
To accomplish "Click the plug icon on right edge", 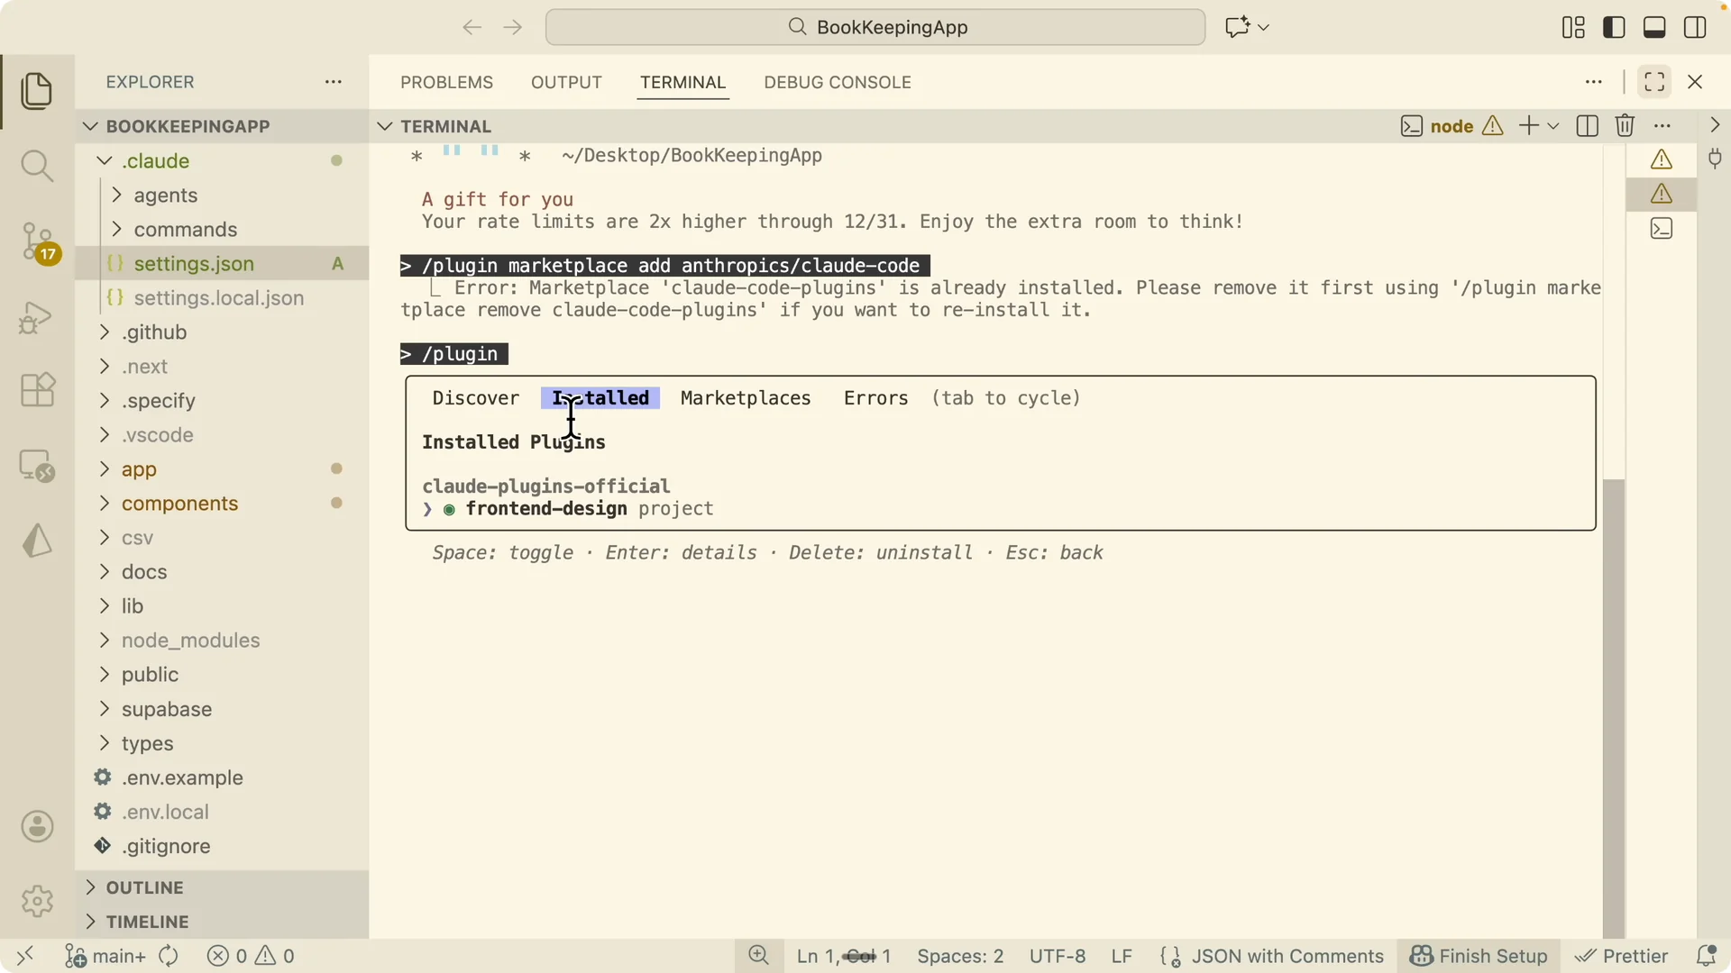I will point(1715,159).
